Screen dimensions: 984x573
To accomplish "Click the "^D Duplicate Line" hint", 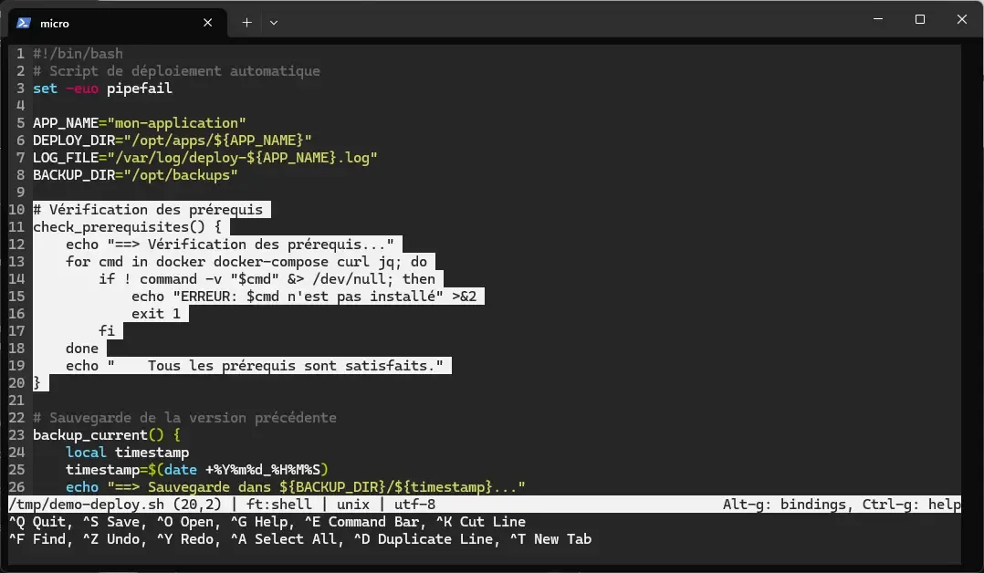I will click(x=423, y=538).
